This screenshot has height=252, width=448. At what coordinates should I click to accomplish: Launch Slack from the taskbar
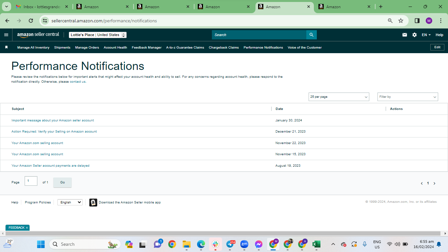(215, 244)
